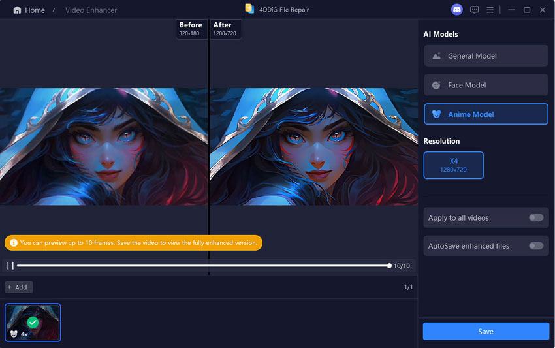Click the 4x bear badge on thumbnail
The image size is (555, 348).
click(19, 334)
